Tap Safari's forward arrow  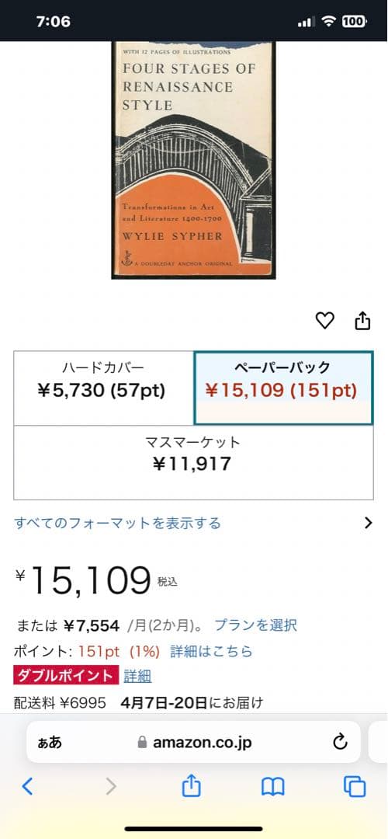coord(111,786)
